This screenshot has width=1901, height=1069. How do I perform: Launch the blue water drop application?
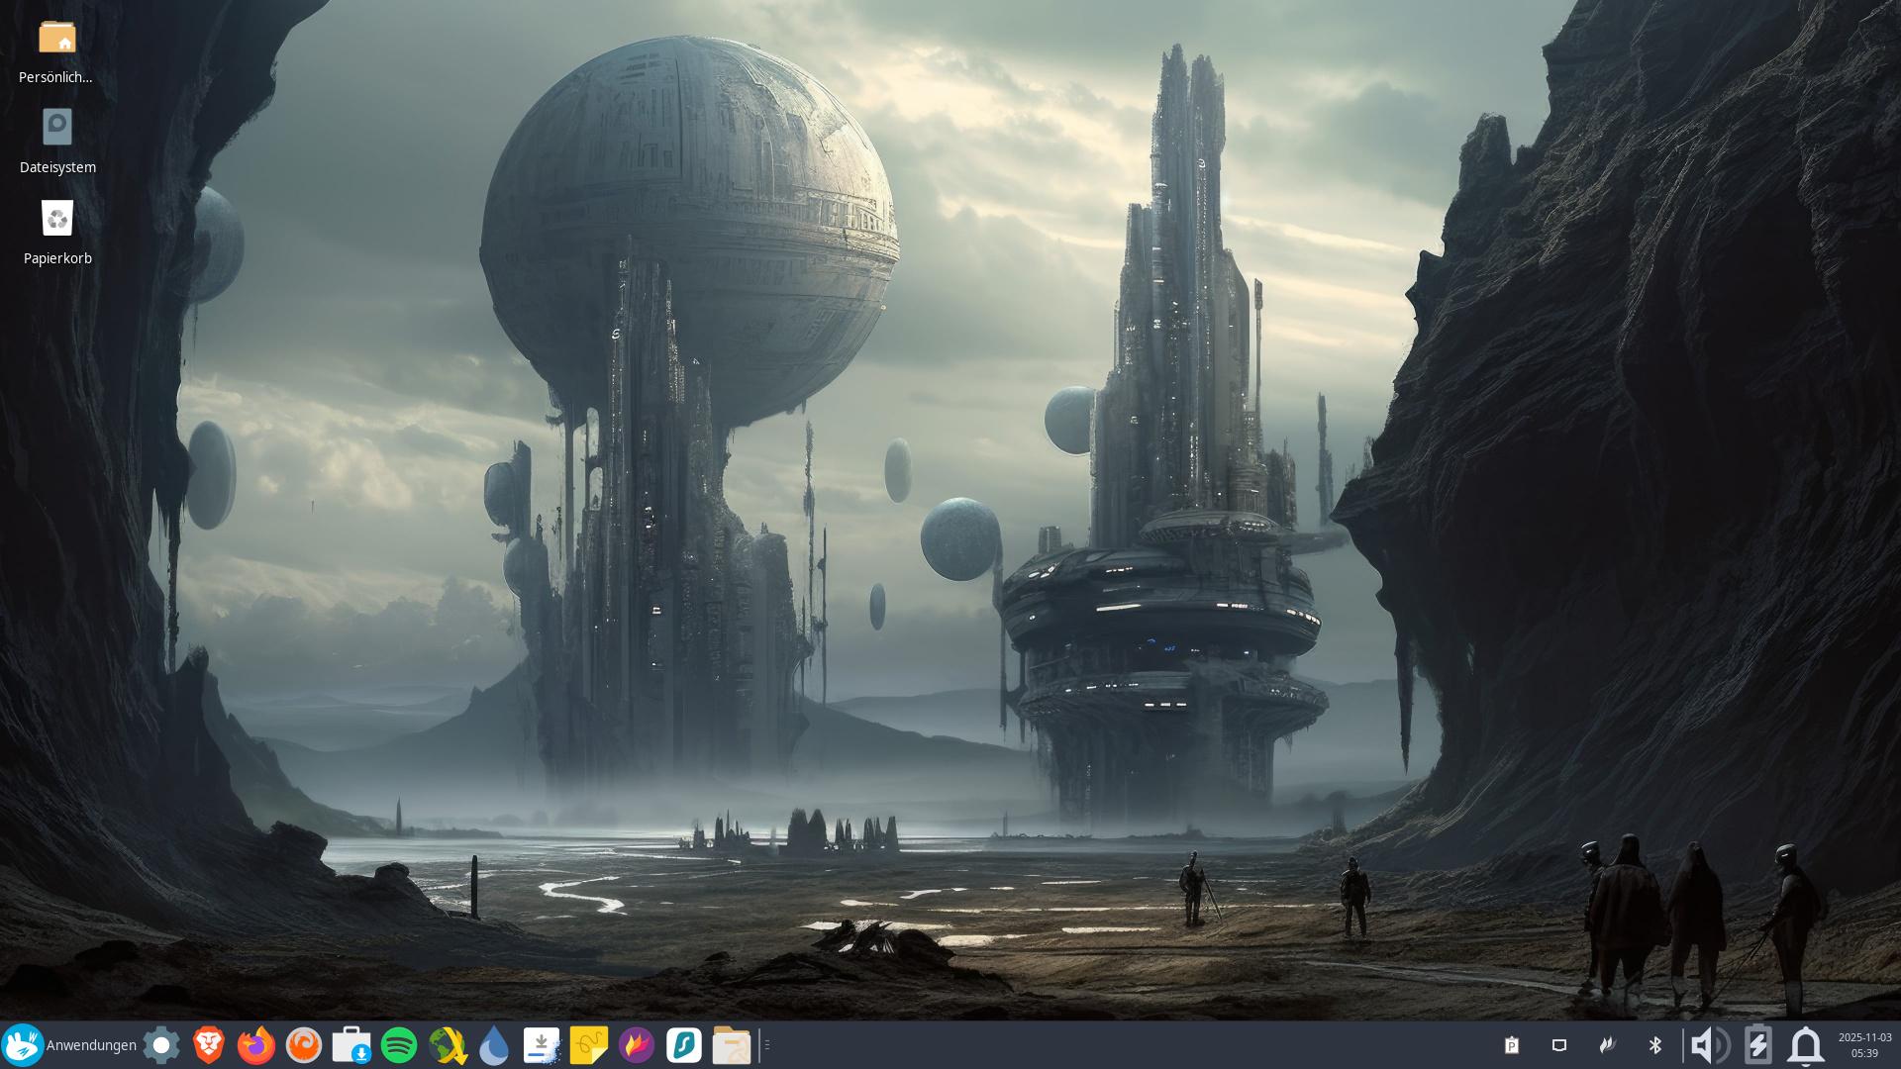[494, 1045]
